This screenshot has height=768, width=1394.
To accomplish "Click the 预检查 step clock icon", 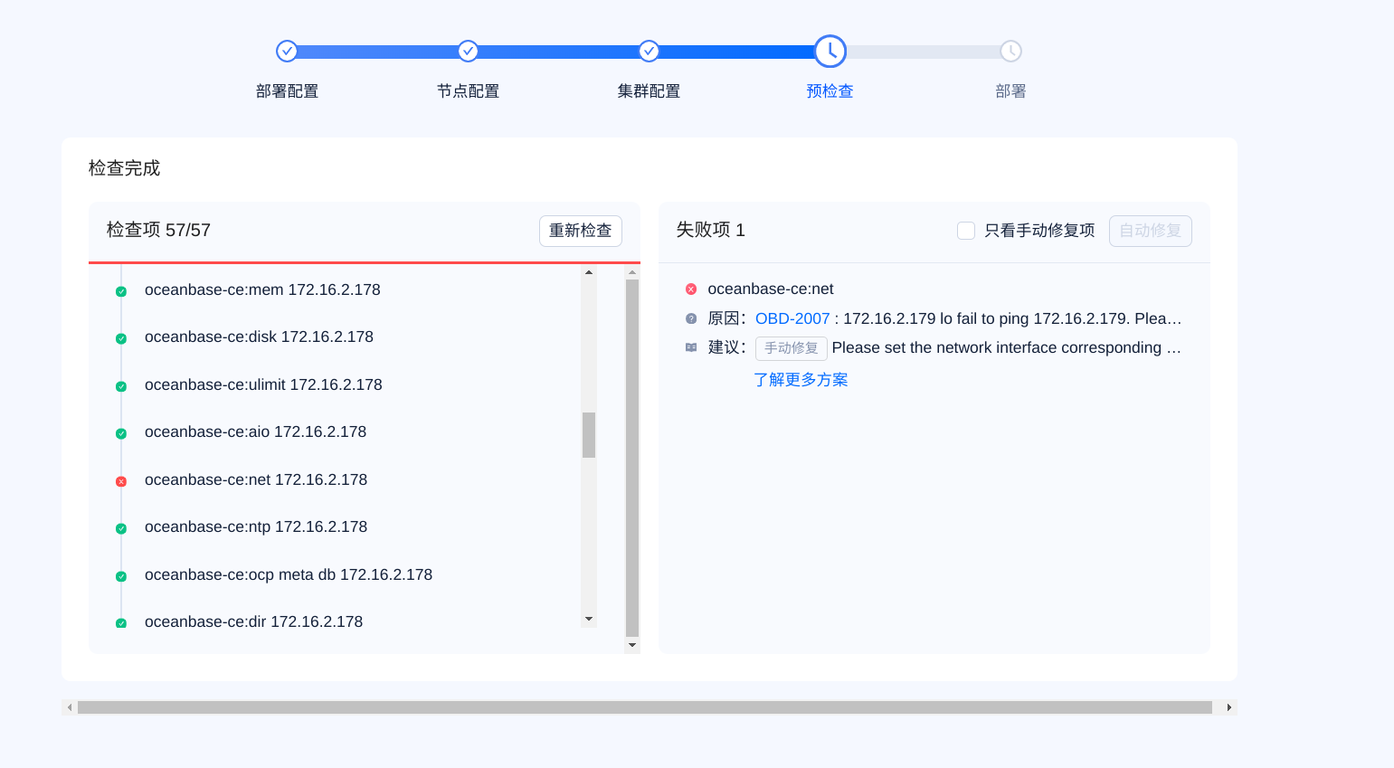I will click(830, 52).
